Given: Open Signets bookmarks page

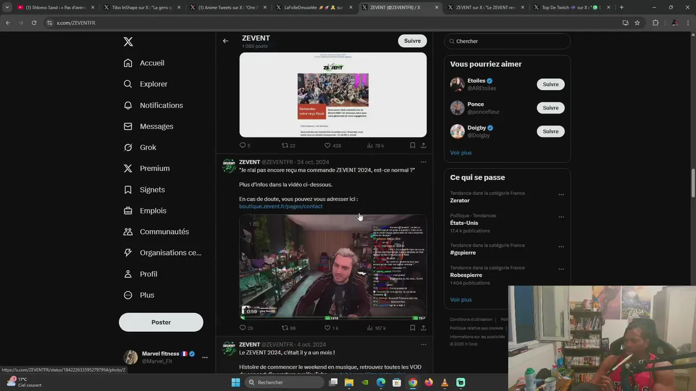Looking at the screenshot, I should [144, 190].
